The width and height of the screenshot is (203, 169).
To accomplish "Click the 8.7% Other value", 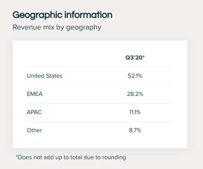I will (135, 130).
